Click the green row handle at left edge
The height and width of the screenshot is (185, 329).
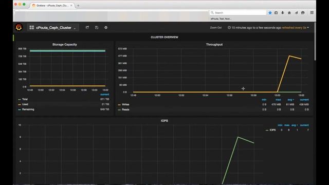(x=13, y=38)
